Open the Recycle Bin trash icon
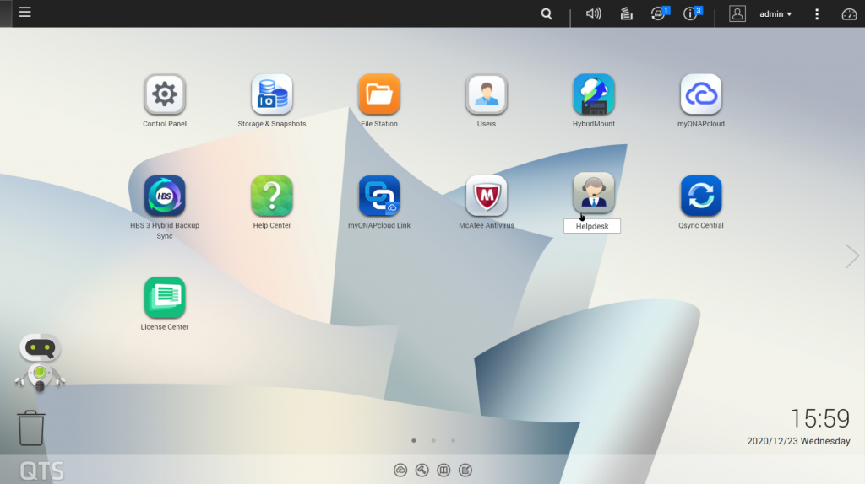 pos(31,428)
